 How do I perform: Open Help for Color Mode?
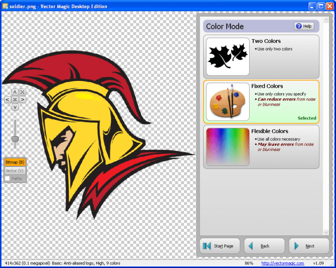(x=304, y=26)
